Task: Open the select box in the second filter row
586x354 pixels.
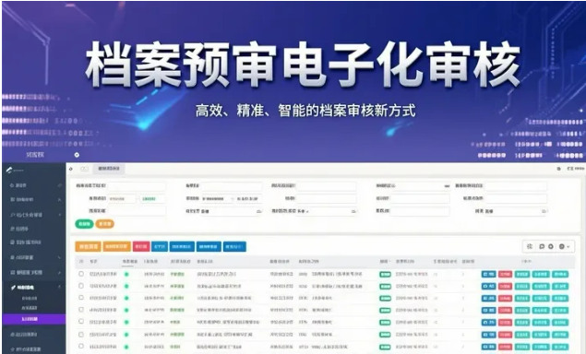Action: 218,198
